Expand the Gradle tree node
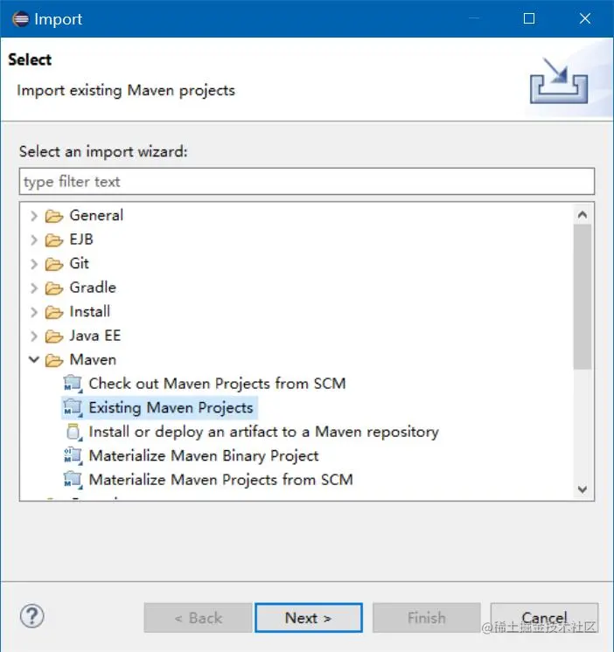Screen dimensions: 614x652 [34, 288]
